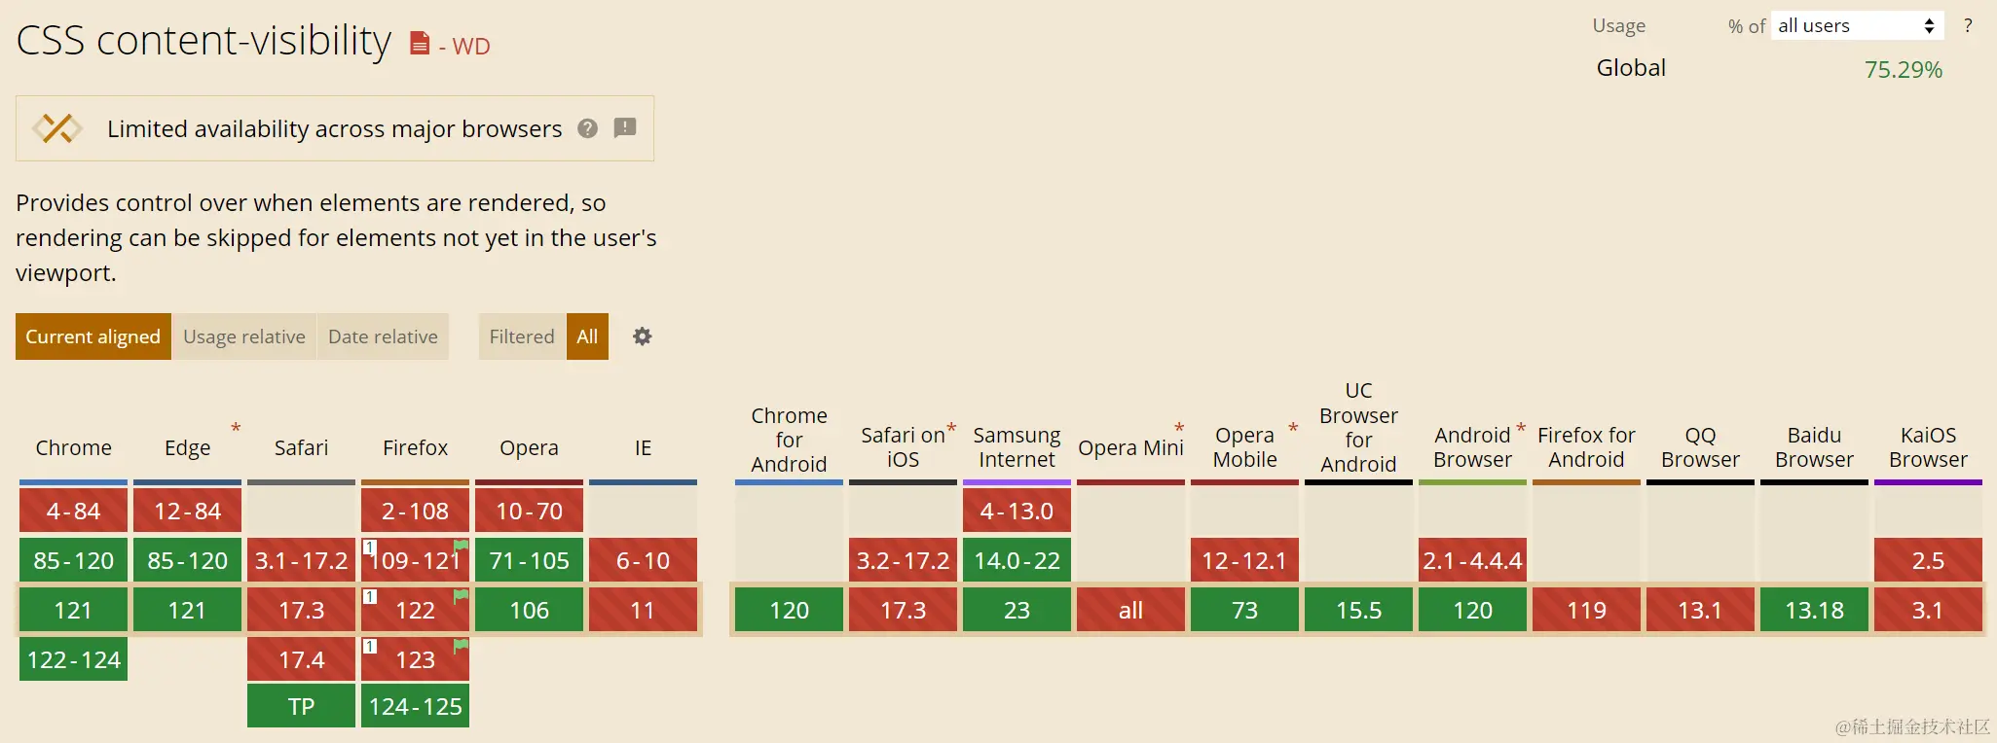The height and width of the screenshot is (743, 1997).
Task: Click the feedback speech bubble icon
Action: click(625, 127)
